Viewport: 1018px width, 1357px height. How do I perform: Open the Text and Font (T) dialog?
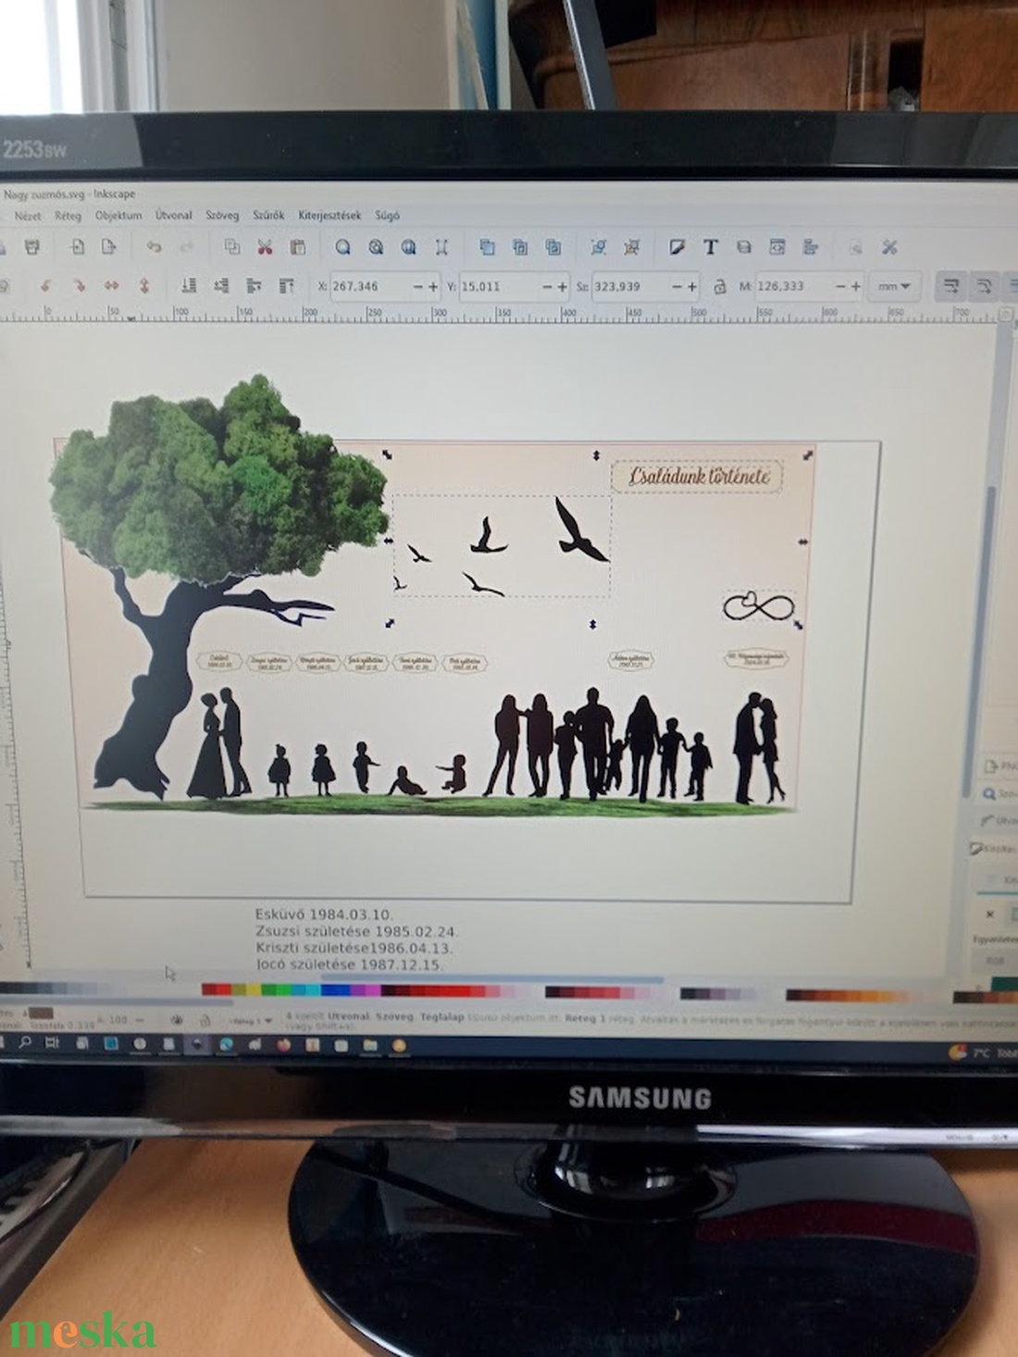(710, 247)
